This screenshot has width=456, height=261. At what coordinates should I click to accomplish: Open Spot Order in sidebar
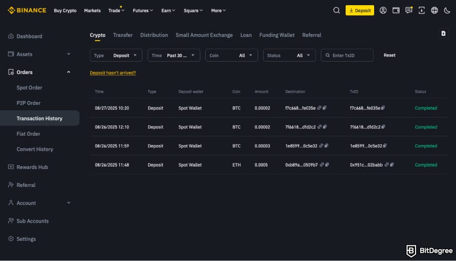point(30,88)
